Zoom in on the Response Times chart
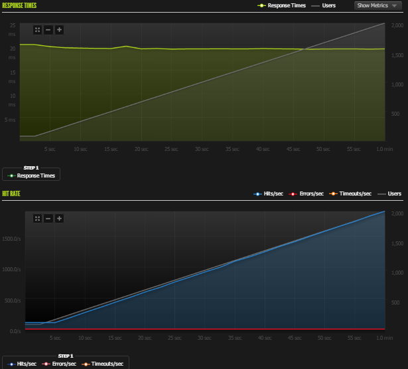 [59, 30]
